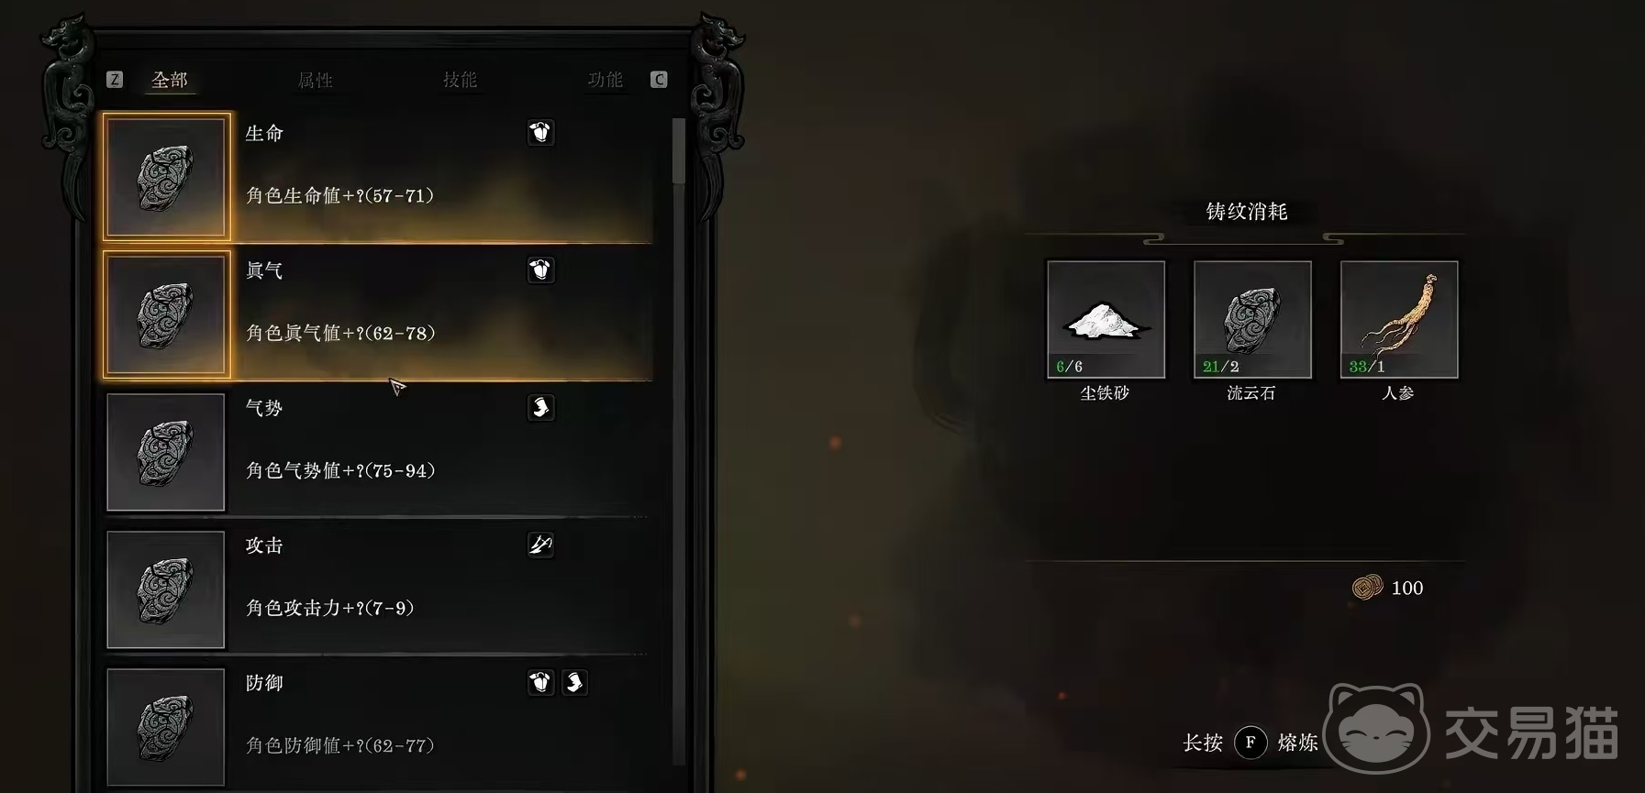
Task: Switch to the 全部 tab
Action: point(170,81)
